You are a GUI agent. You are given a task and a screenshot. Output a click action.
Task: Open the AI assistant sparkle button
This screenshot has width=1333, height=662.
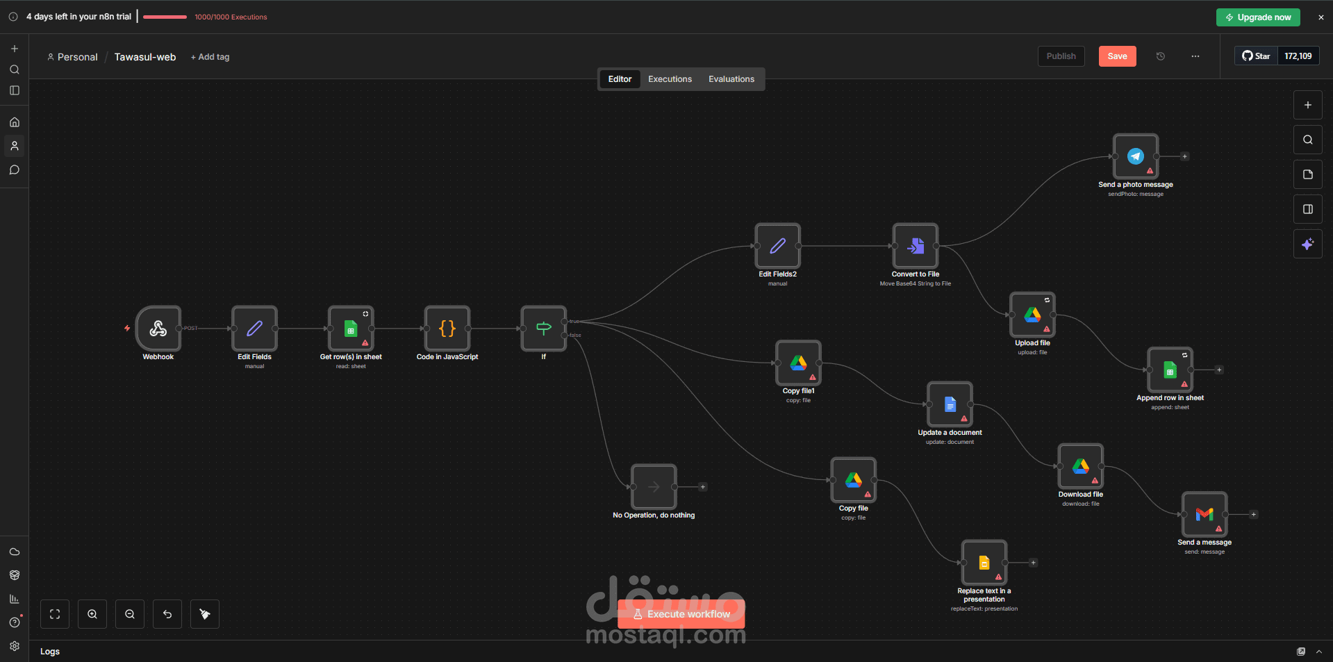coord(1308,244)
